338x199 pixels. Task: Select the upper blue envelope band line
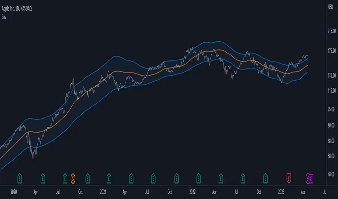coord(116,56)
